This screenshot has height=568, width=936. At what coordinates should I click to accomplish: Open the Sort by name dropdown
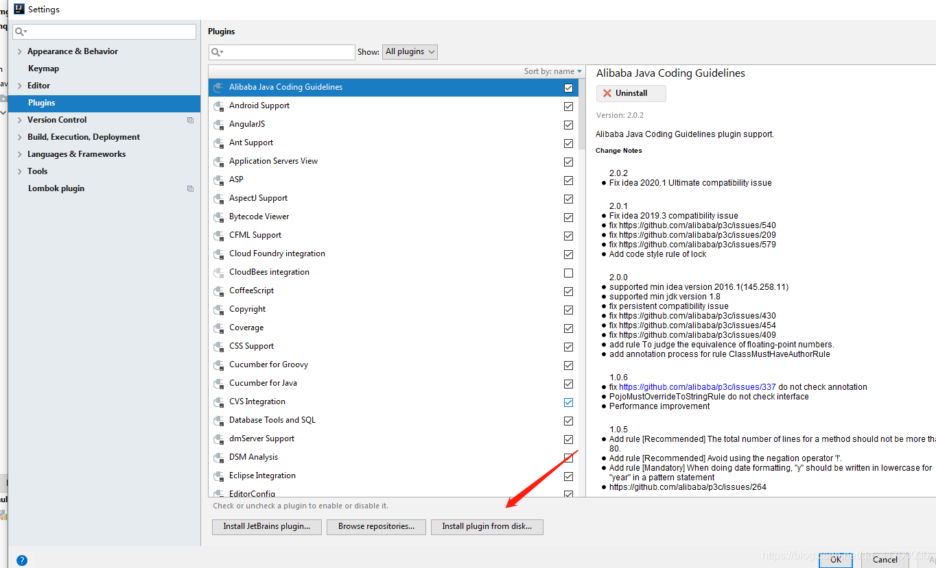(553, 71)
